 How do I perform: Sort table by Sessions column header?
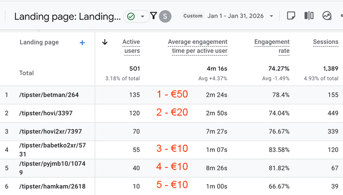click(x=325, y=42)
